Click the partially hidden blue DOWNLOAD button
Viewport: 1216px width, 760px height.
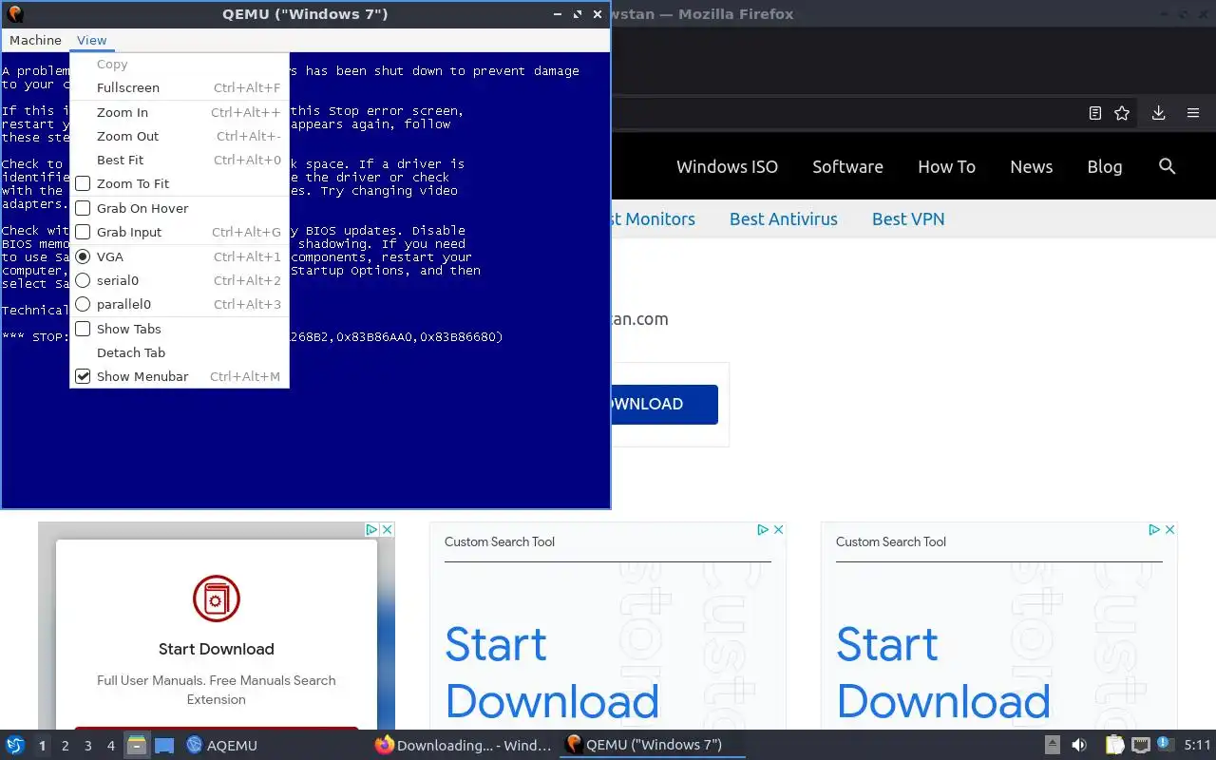664,404
